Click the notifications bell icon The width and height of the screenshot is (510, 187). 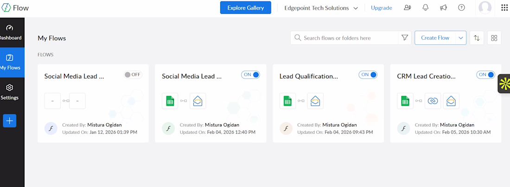click(425, 7)
